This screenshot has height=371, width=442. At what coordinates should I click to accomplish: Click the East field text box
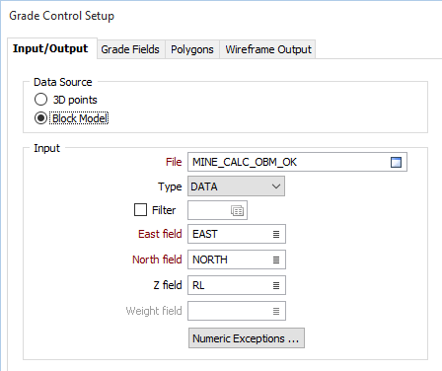pos(237,234)
